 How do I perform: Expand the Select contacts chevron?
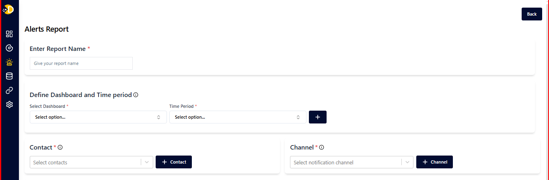click(147, 162)
